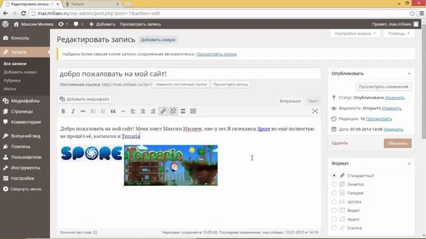The image size is (426, 239).
Task: Toggle Italic formatting in editor toolbar
Action: [73, 111]
